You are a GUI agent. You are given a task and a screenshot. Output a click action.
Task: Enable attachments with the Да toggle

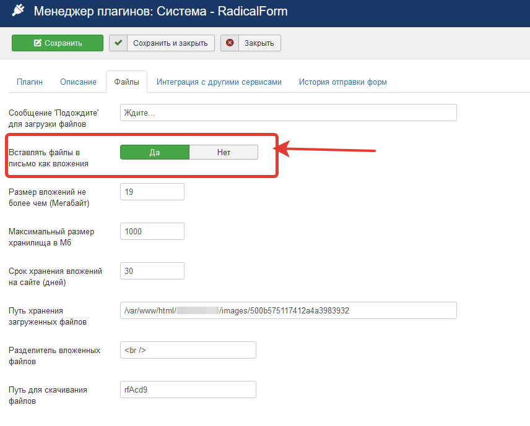[154, 152]
